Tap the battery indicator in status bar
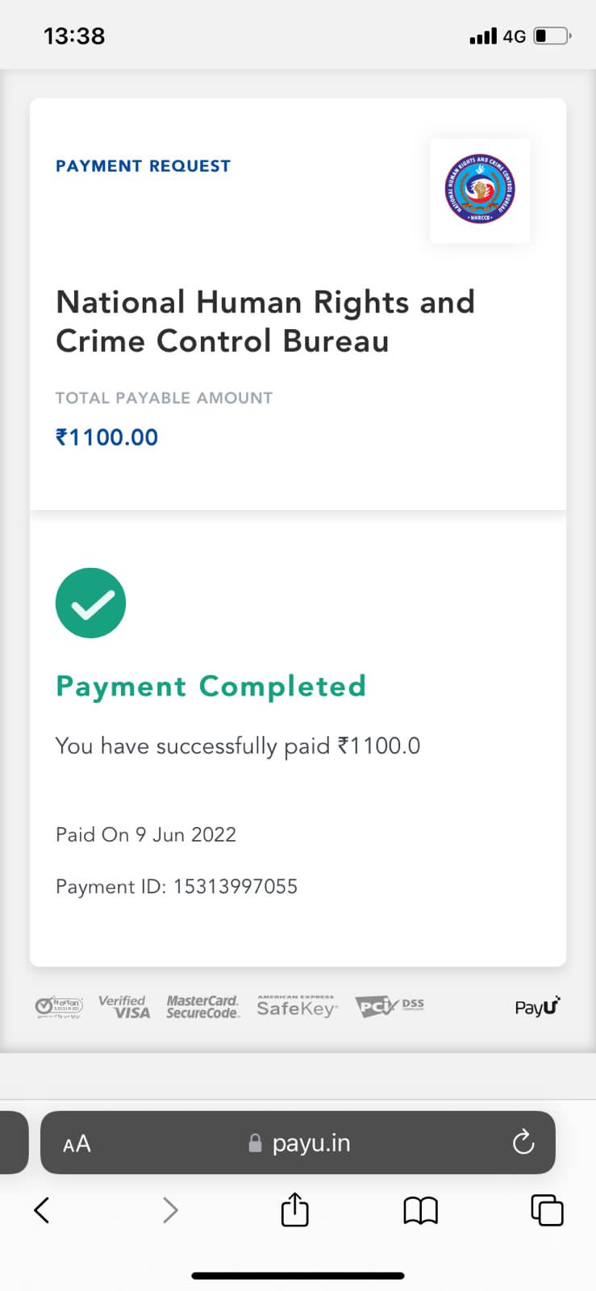 [x=552, y=36]
